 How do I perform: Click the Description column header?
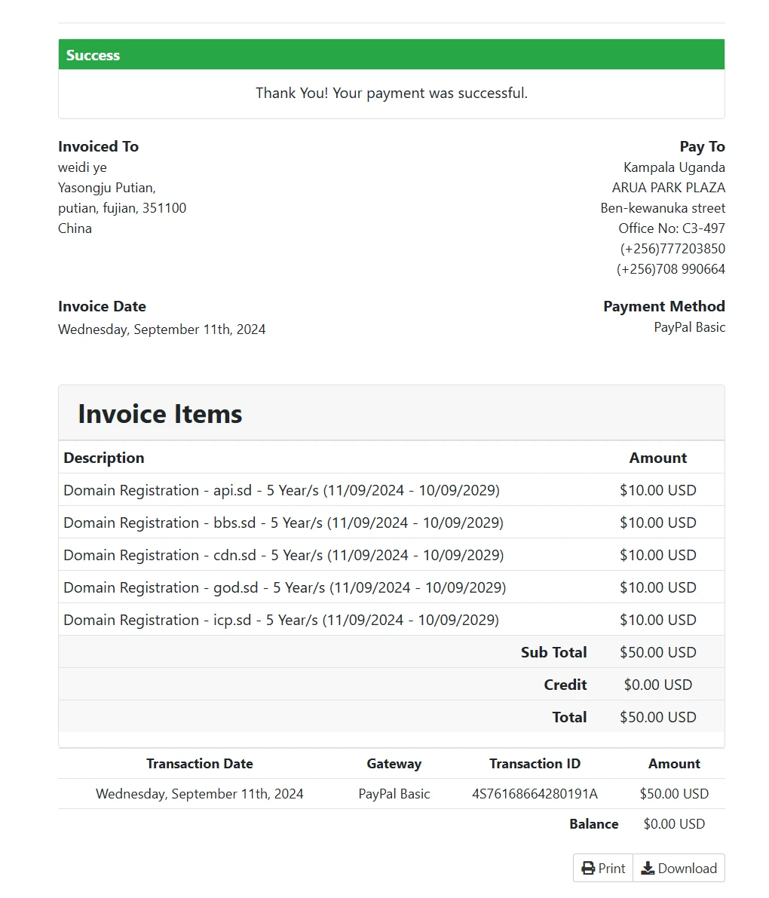pyautogui.click(x=104, y=458)
